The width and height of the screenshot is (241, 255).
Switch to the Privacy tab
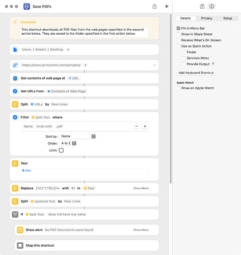pos(206,18)
